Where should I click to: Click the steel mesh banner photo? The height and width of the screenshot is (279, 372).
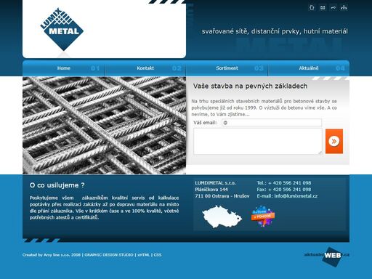[104, 126]
